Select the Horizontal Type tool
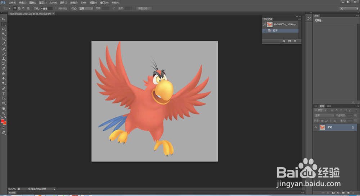 coord(4,93)
